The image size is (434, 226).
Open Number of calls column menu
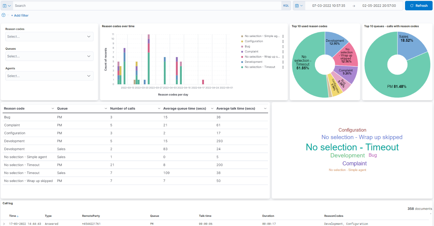pyautogui.click(x=159, y=109)
